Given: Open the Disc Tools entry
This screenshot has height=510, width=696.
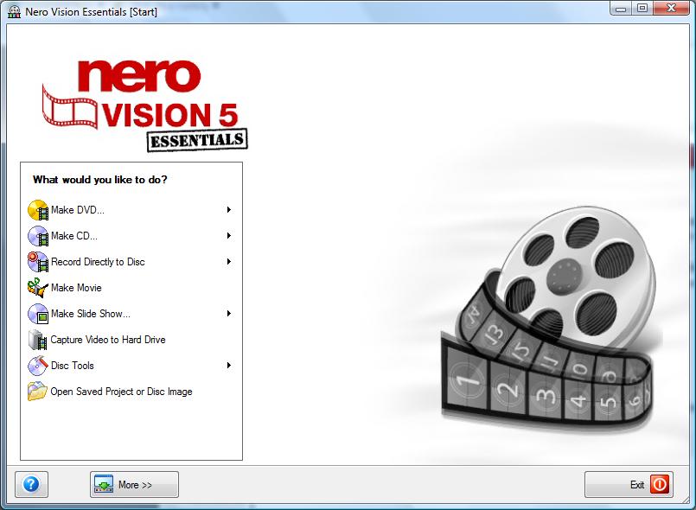Looking at the screenshot, I should (x=73, y=366).
